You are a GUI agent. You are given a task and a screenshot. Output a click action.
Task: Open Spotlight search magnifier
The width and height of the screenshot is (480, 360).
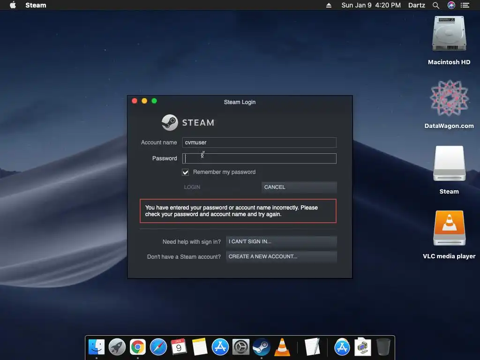point(436,5)
